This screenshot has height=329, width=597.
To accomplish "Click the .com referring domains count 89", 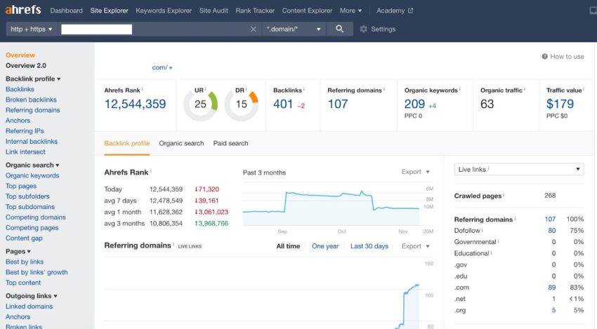I will click(x=551, y=288).
